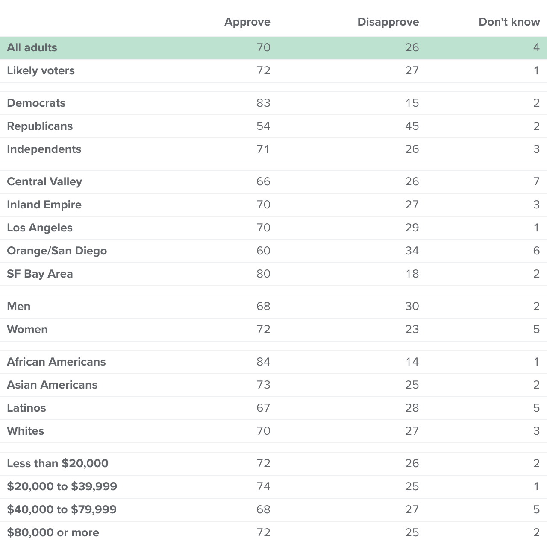This screenshot has height=544, width=547.
Task: Click the Republicans approve value 54
Action: (263, 126)
